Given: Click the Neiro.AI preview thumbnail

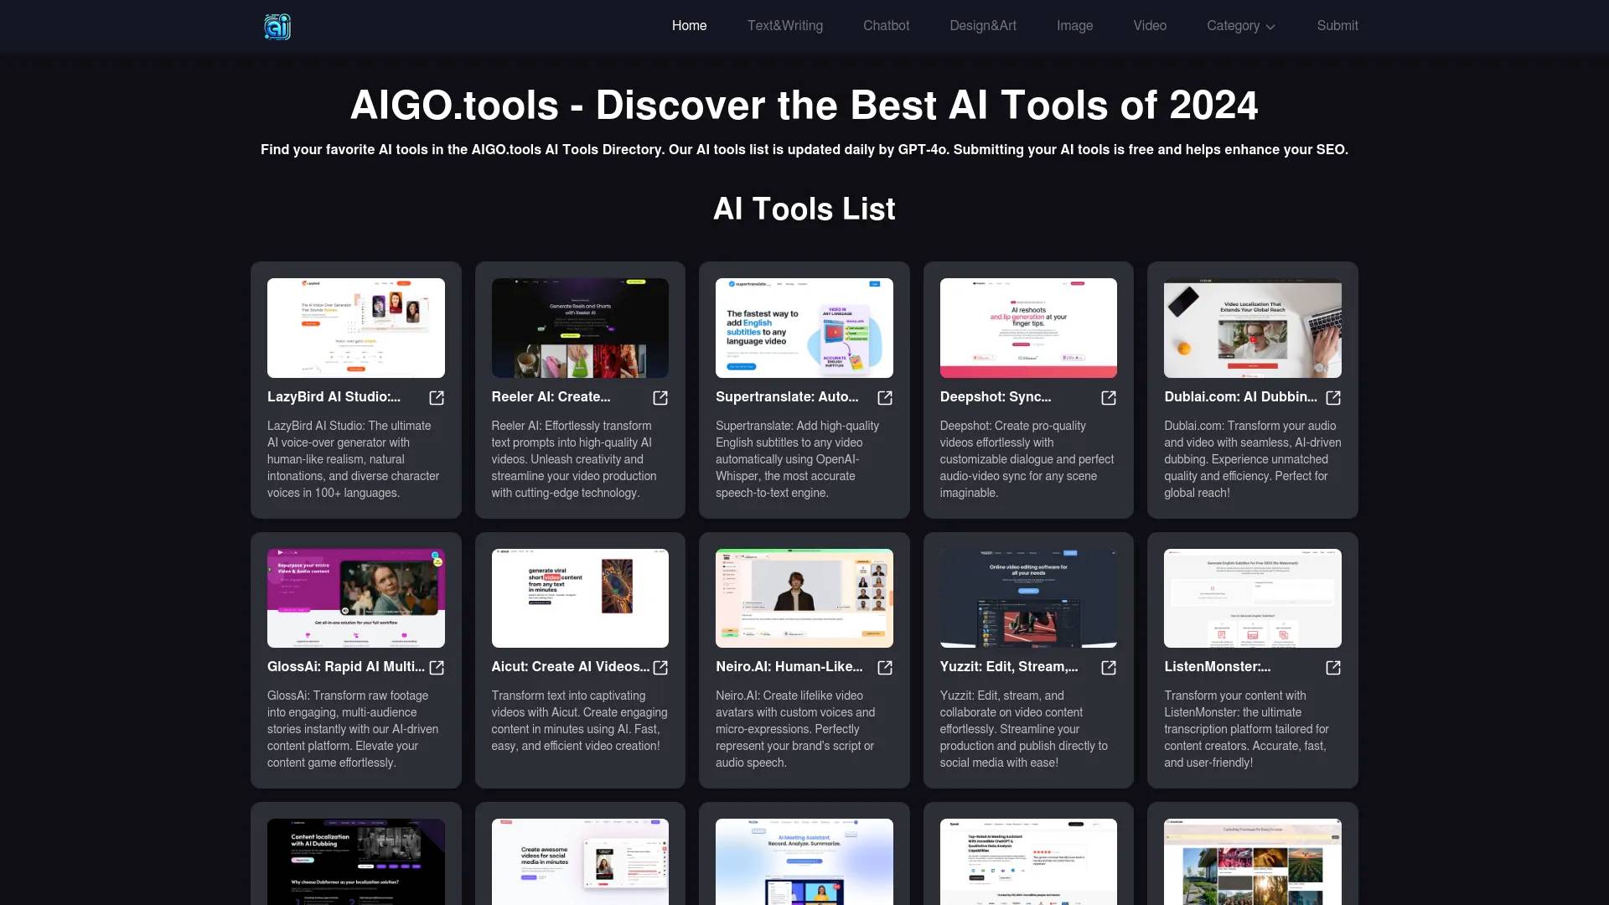Looking at the screenshot, I should [804, 598].
